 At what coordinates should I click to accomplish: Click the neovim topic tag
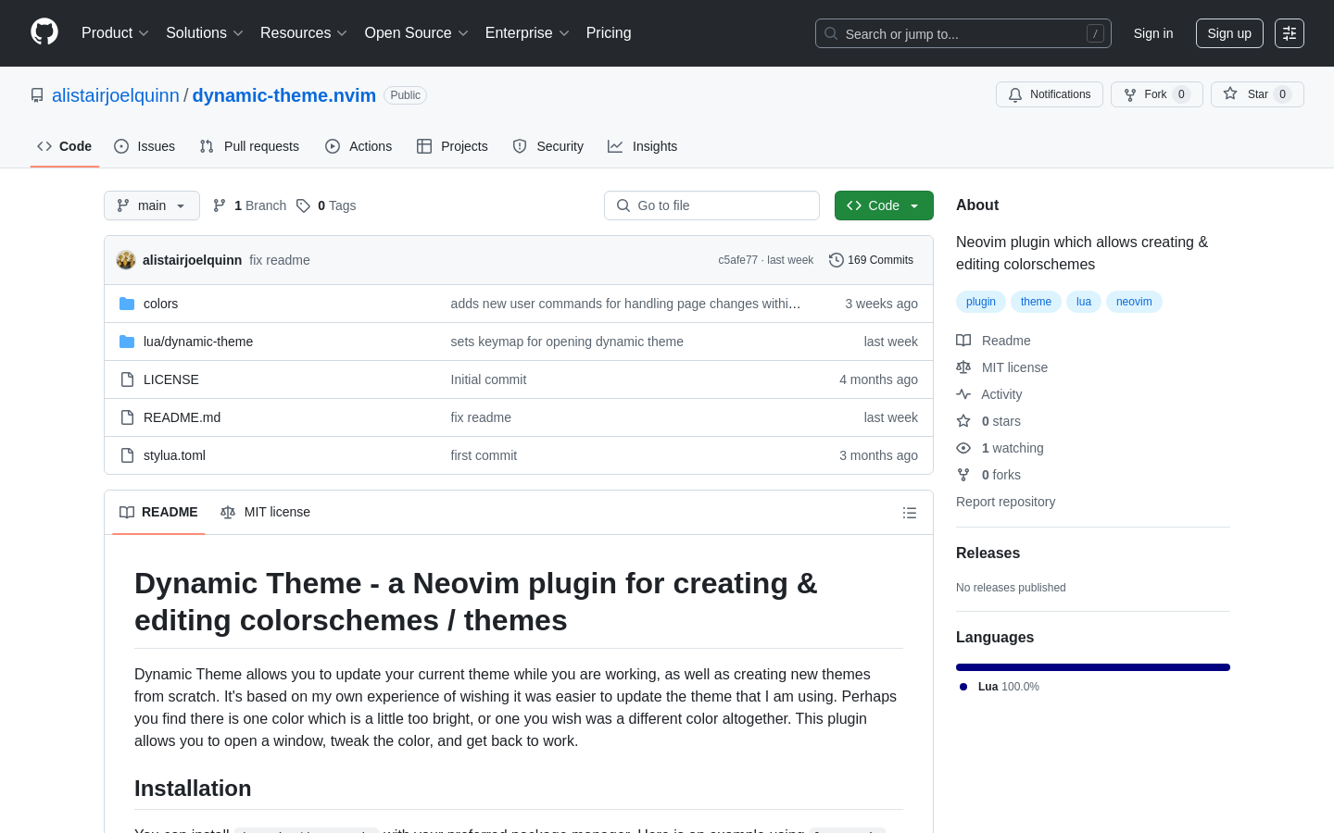[1134, 302]
